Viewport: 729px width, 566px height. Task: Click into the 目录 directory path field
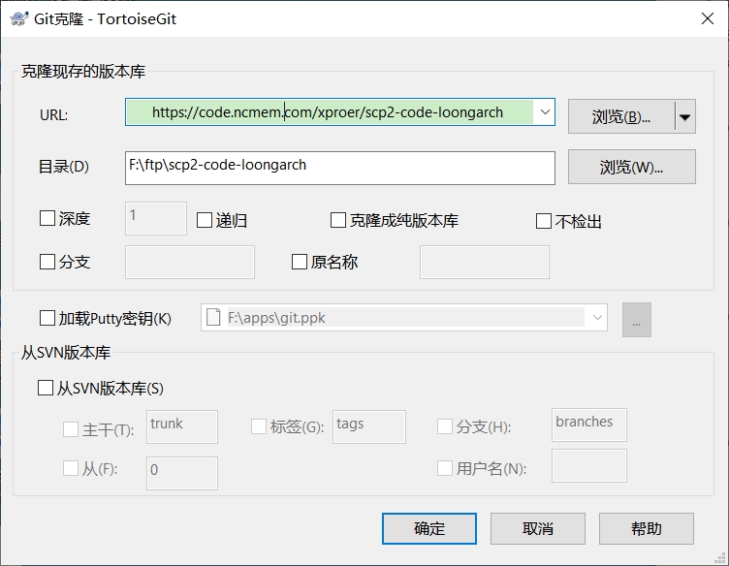(339, 167)
